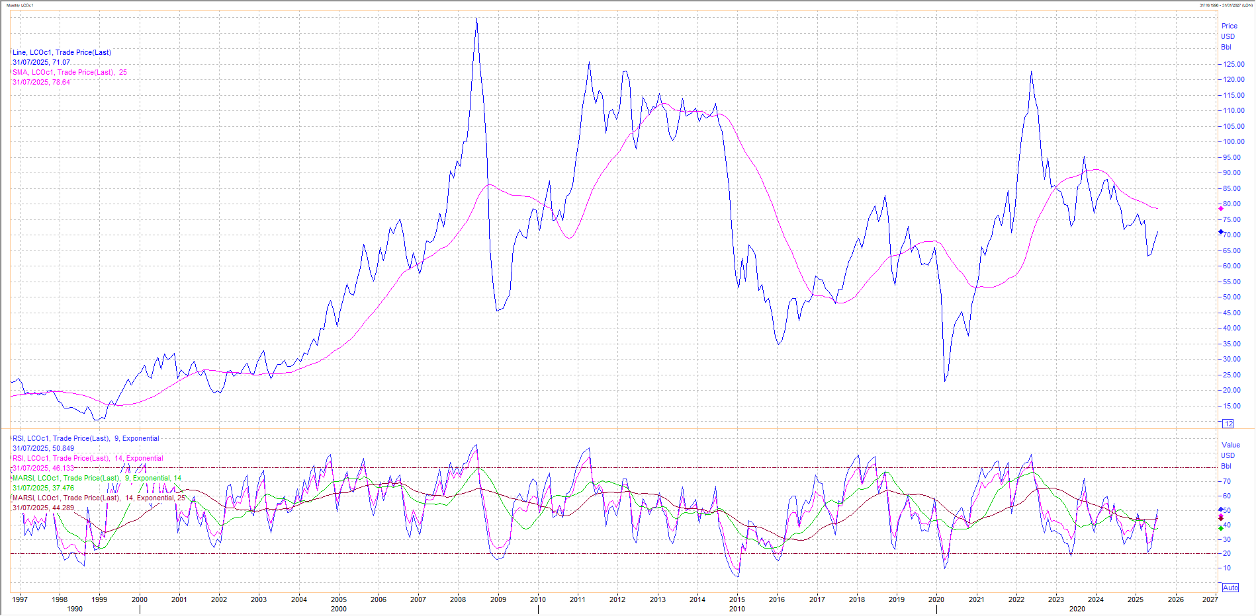This screenshot has width=1256, height=616.
Task: Click the blue diamond last-price marker on price axis
Action: click(1221, 232)
